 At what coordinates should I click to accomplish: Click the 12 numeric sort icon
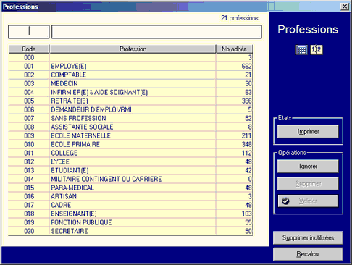coord(317,50)
